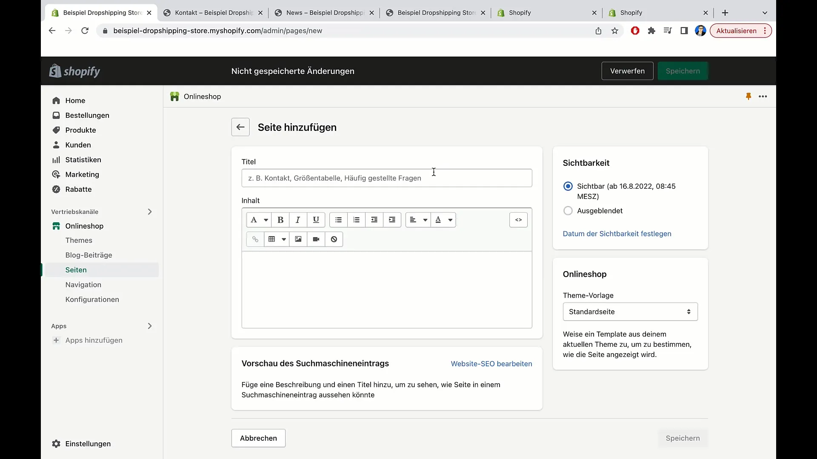Increase indent in editor
Screen dimensions: 817x459
392,220
